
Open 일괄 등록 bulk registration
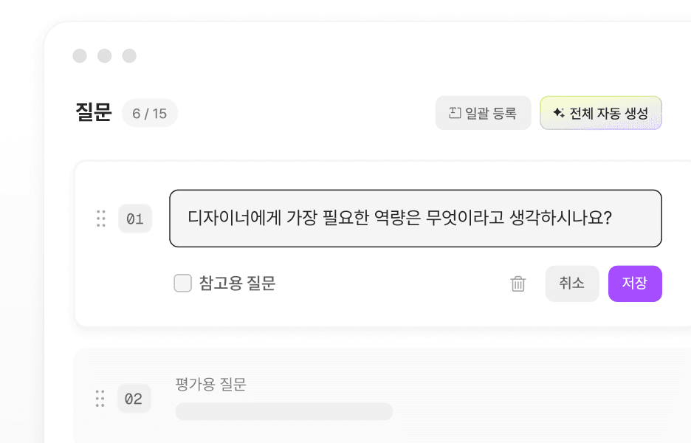[483, 113]
